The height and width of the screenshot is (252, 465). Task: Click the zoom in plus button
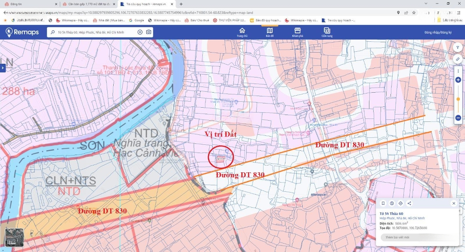point(458,80)
